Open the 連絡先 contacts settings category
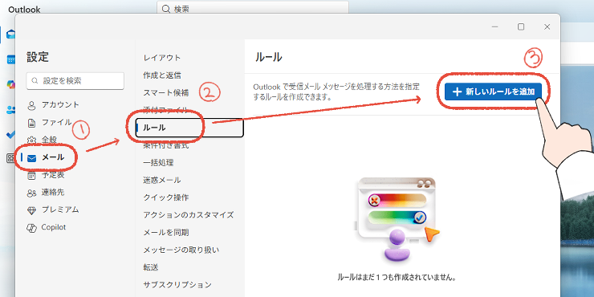 46,193
